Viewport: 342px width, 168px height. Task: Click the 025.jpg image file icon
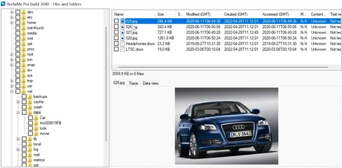[x=123, y=21]
